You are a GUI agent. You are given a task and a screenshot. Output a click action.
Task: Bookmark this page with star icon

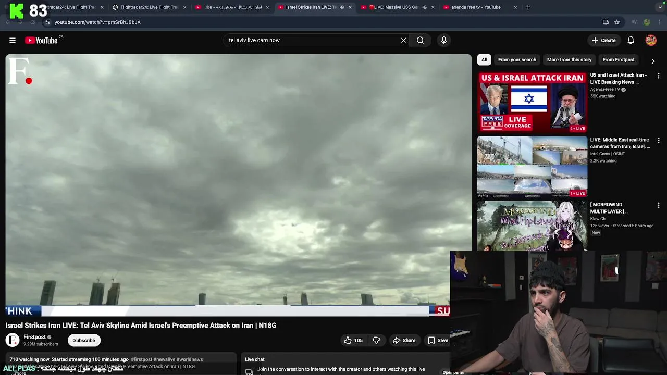pos(617,22)
